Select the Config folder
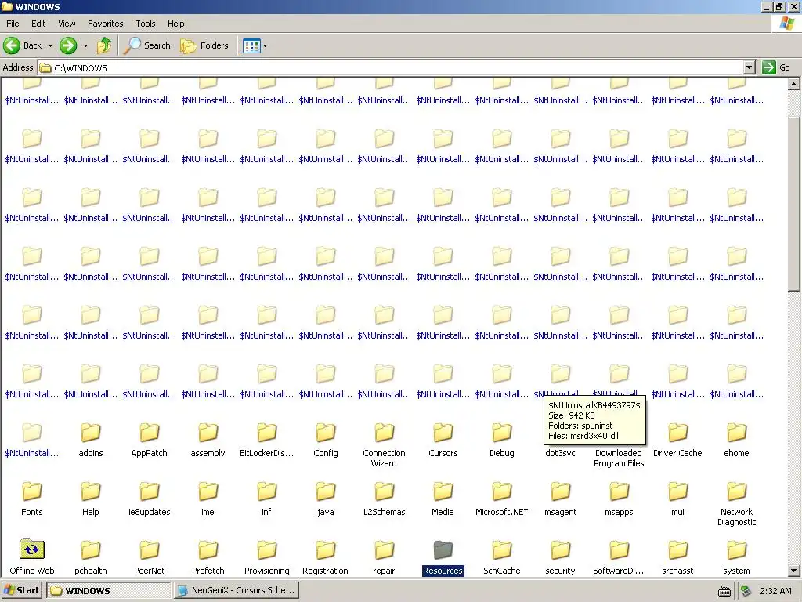Viewport: 802px width, 602px height. click(325, 441)
